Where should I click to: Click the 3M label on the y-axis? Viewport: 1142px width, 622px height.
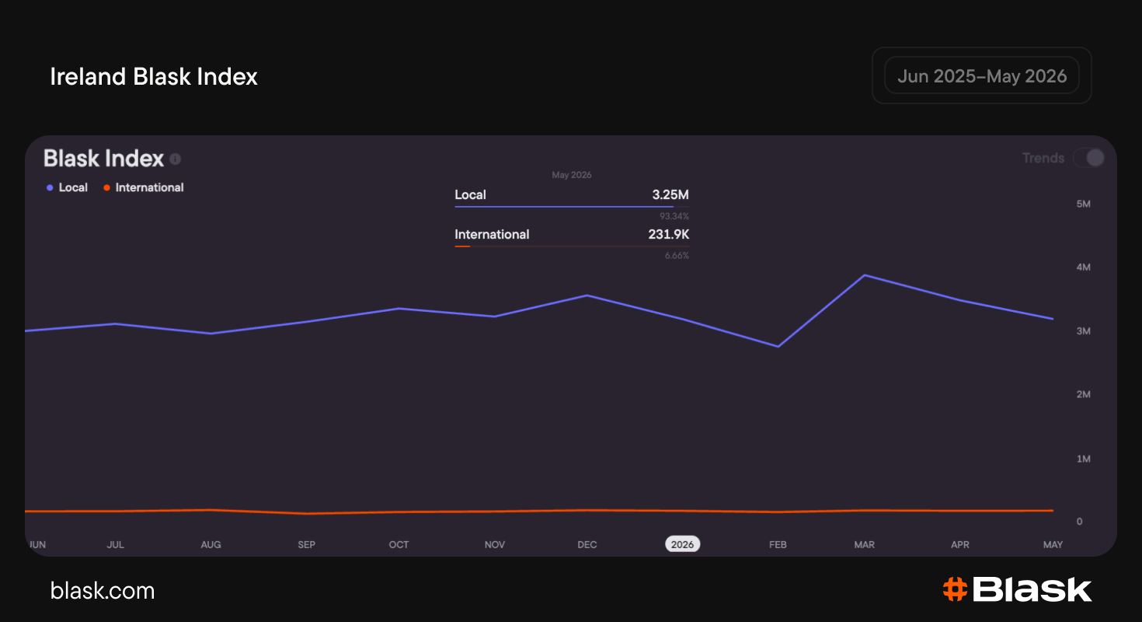point(1083,331)
